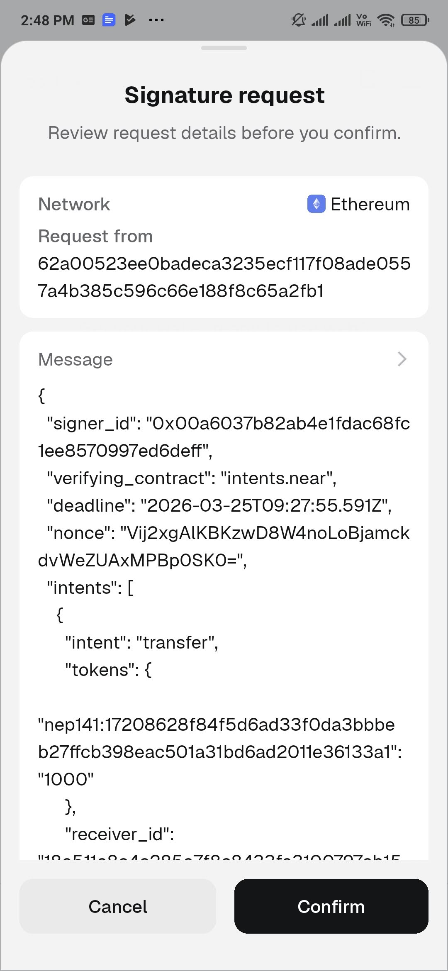Viewport: 448px width, 971px height.
Task: Tap the battery indicator showing 85
Action: [x=413, y=20]
